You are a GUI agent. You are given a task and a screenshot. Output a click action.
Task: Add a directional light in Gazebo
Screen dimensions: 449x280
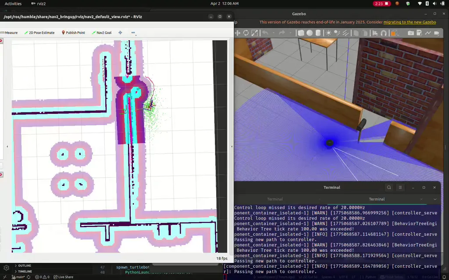(x=346, y=33)
